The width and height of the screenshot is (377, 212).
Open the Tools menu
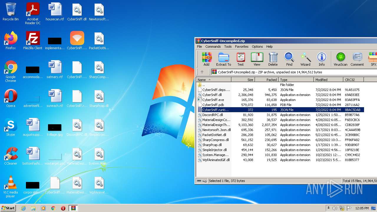click(x=228, y=47)
